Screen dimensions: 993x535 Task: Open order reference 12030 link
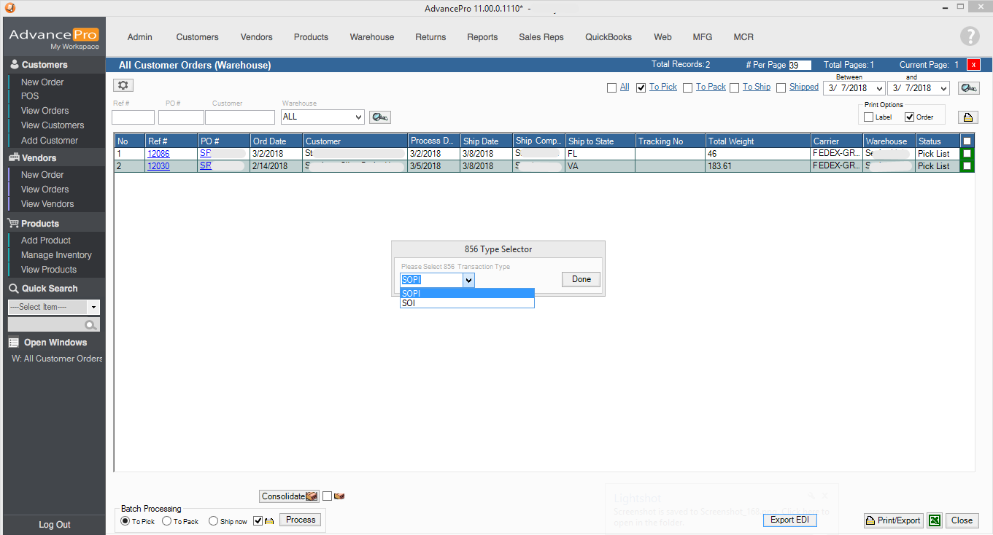point(158,166)
